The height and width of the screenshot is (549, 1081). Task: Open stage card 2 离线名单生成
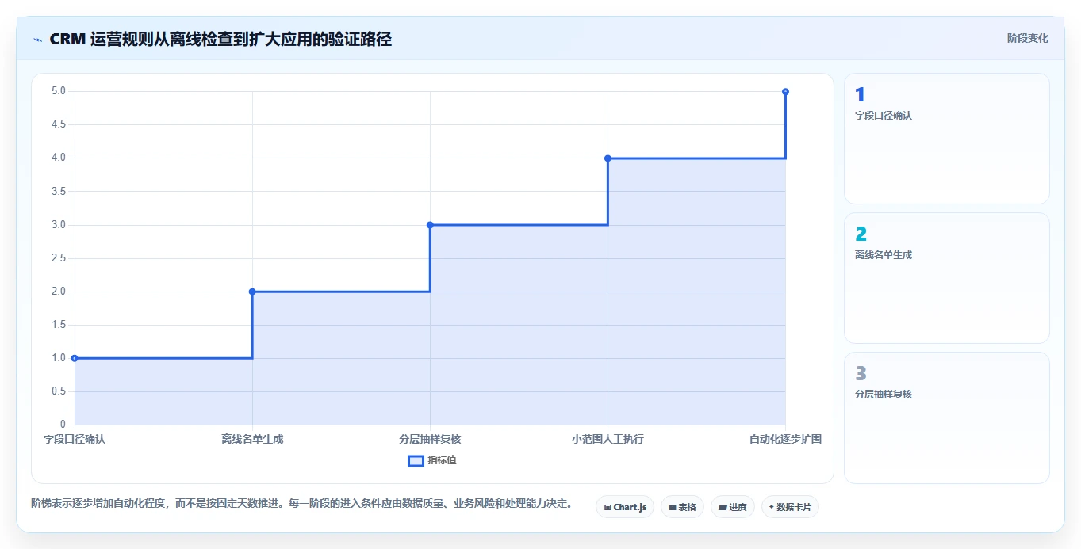click(946, 278)
